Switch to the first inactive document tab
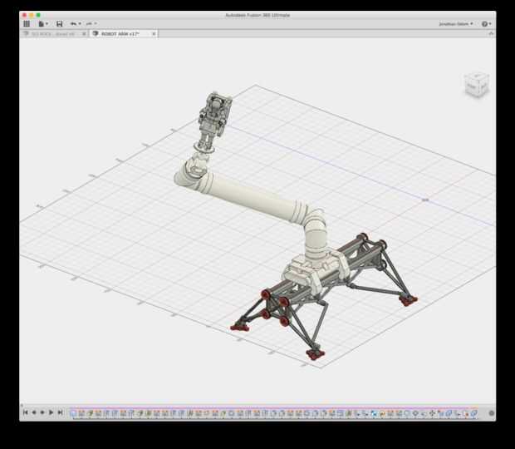The image size is (515, 449). click(x=52, y=34)
